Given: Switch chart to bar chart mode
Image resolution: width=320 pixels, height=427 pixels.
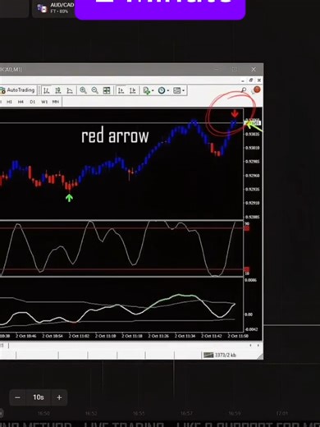Looking at the screenshot, I should [x=47, y=90].
